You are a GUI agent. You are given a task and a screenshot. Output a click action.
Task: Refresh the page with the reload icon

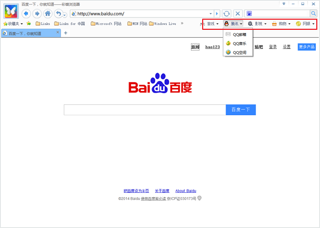227,14
